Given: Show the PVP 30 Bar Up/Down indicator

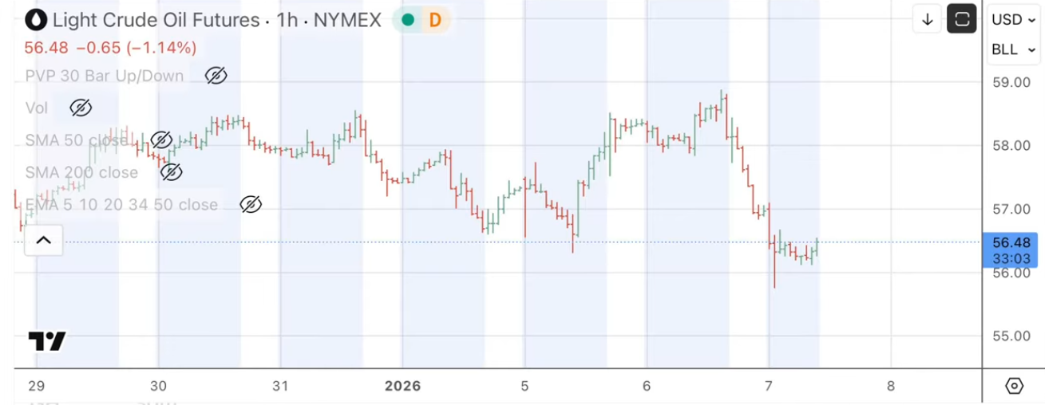Looking at the screenshot, I should [216, 76].
